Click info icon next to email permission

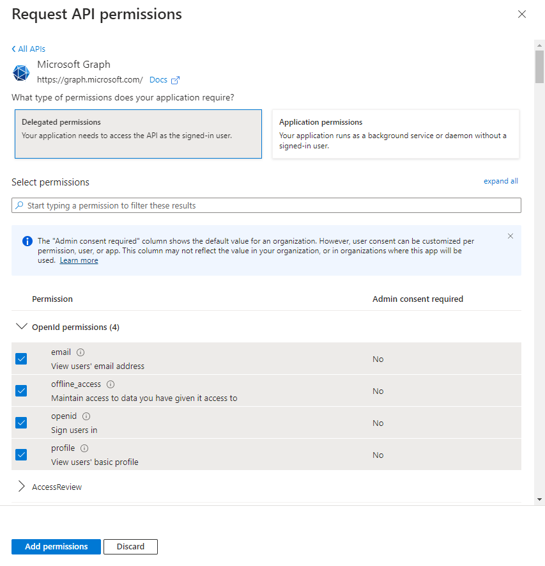tap(81, 352)
